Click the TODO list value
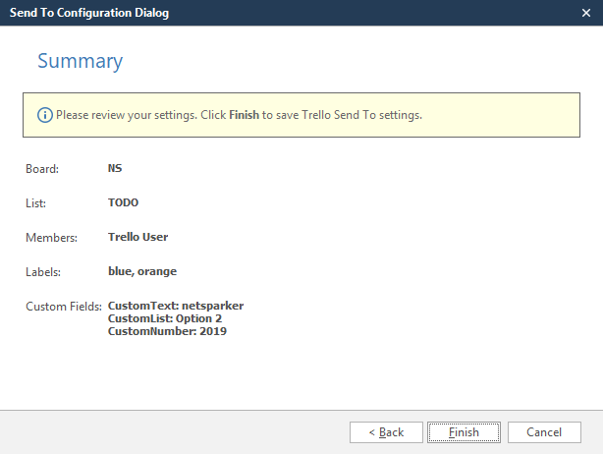Viewport: 603px width, 454px height. click(x=124, y=202)
